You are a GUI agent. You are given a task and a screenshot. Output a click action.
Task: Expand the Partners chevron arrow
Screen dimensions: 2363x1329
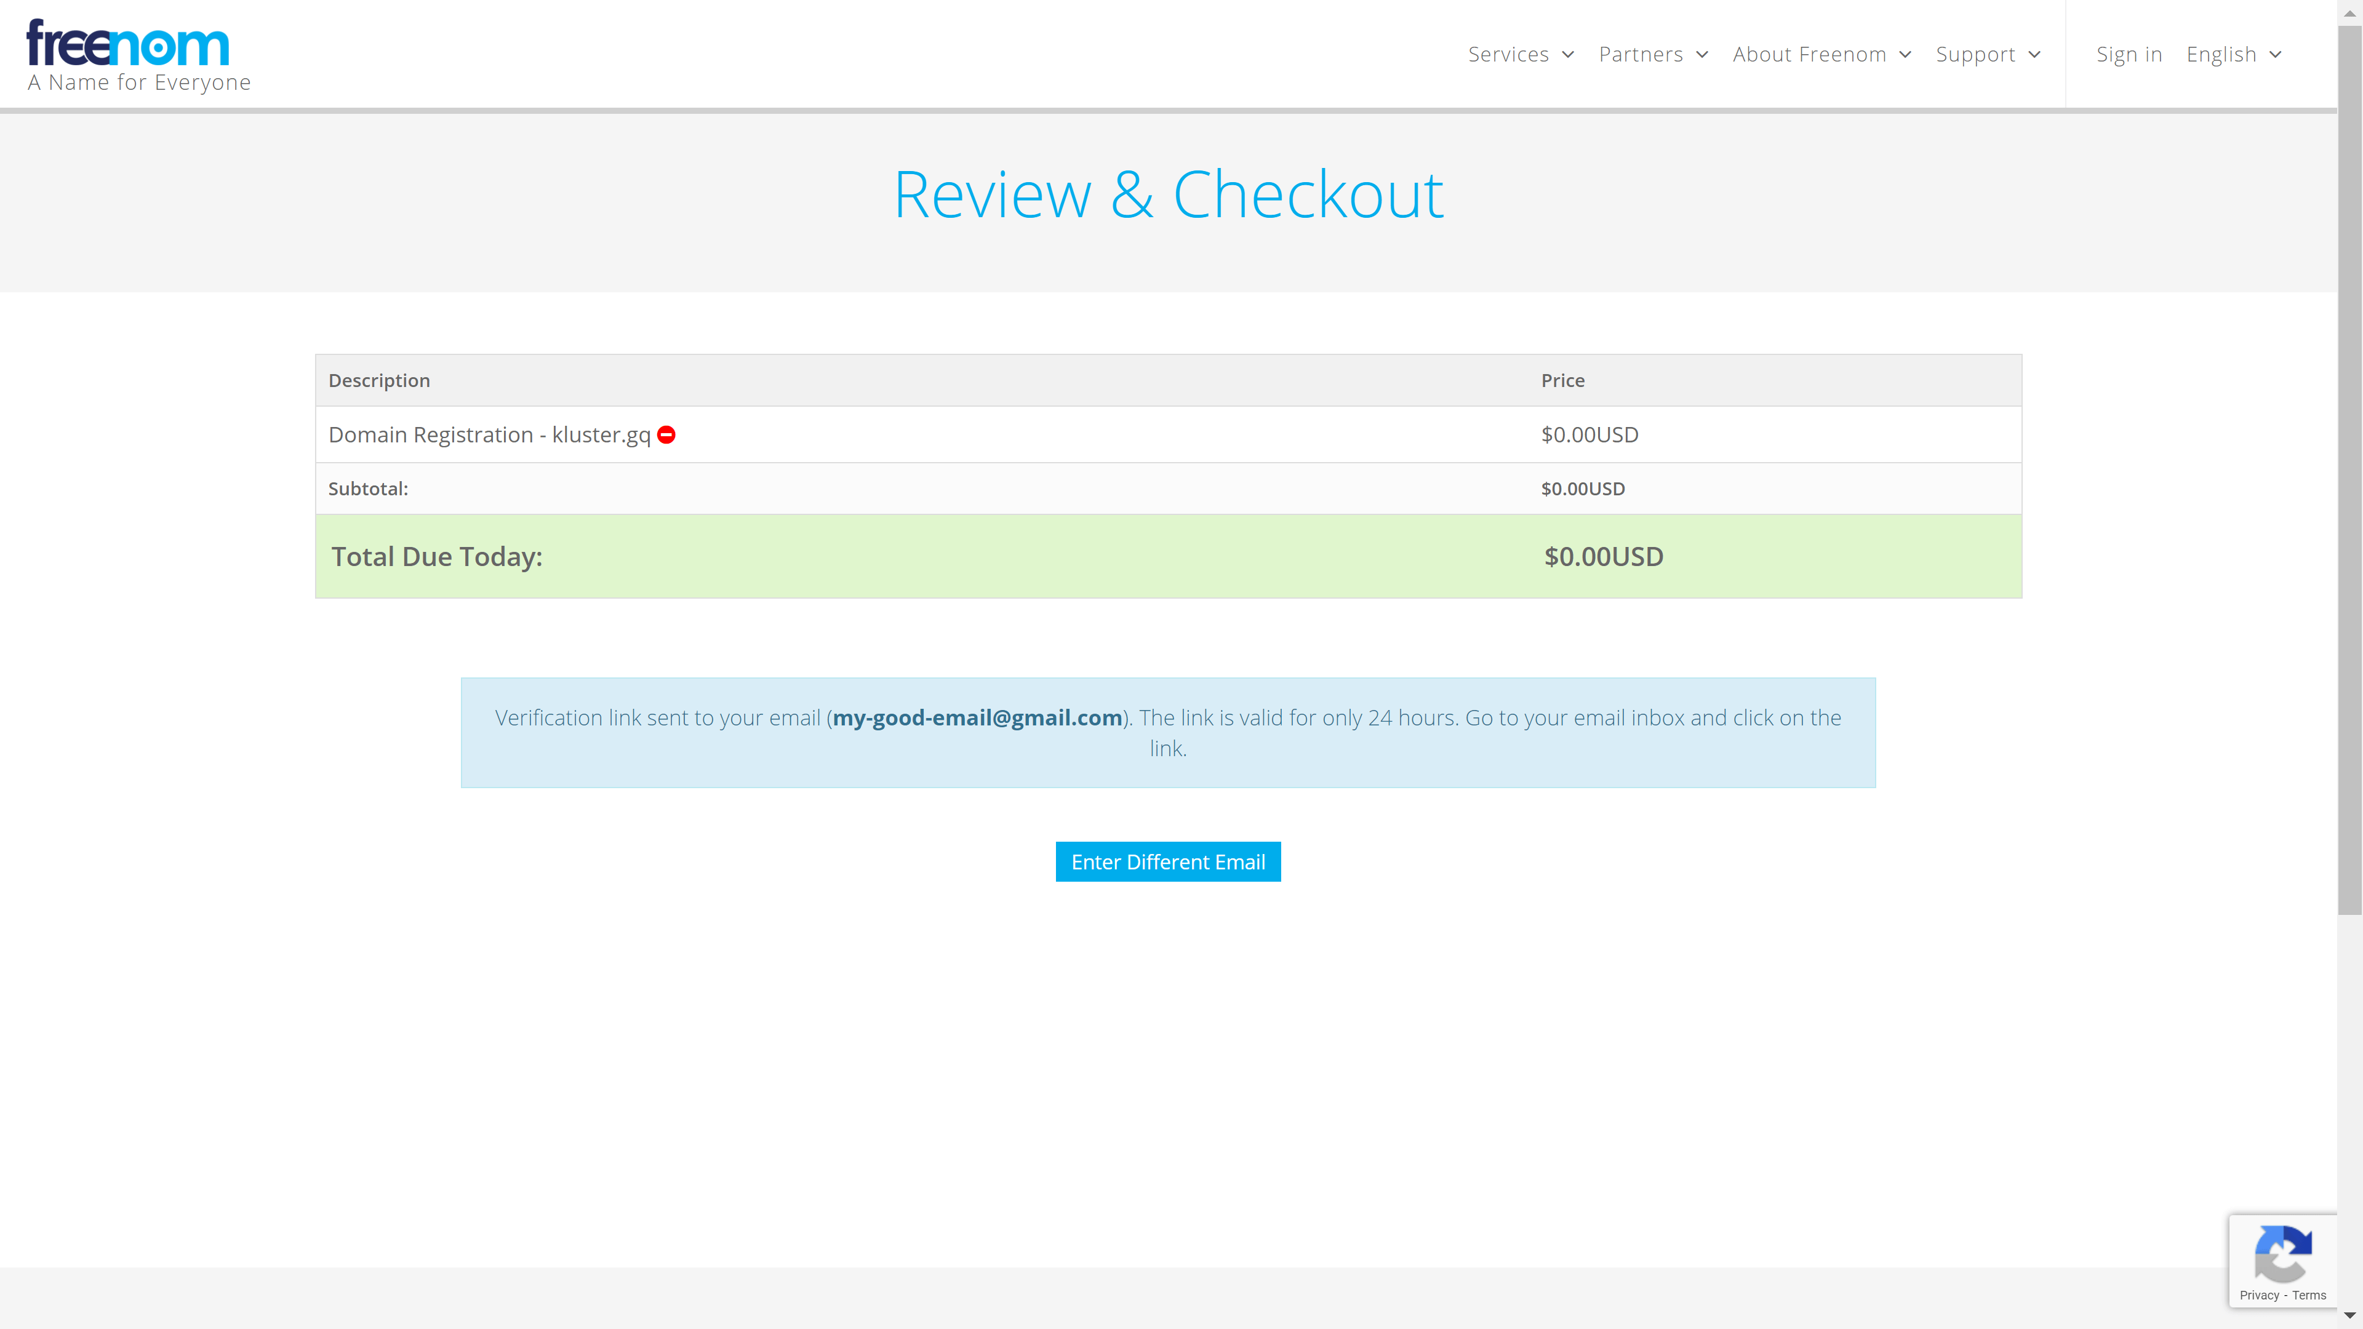point(1703,54)
